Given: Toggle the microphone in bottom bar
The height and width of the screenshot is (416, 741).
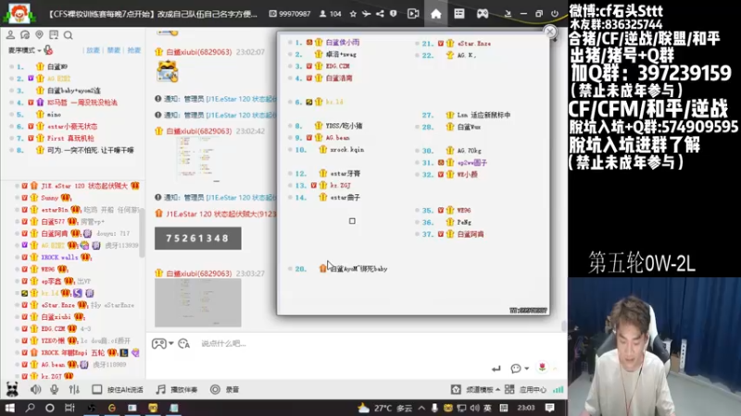Looking at the screenshot, I should (55, 389).
